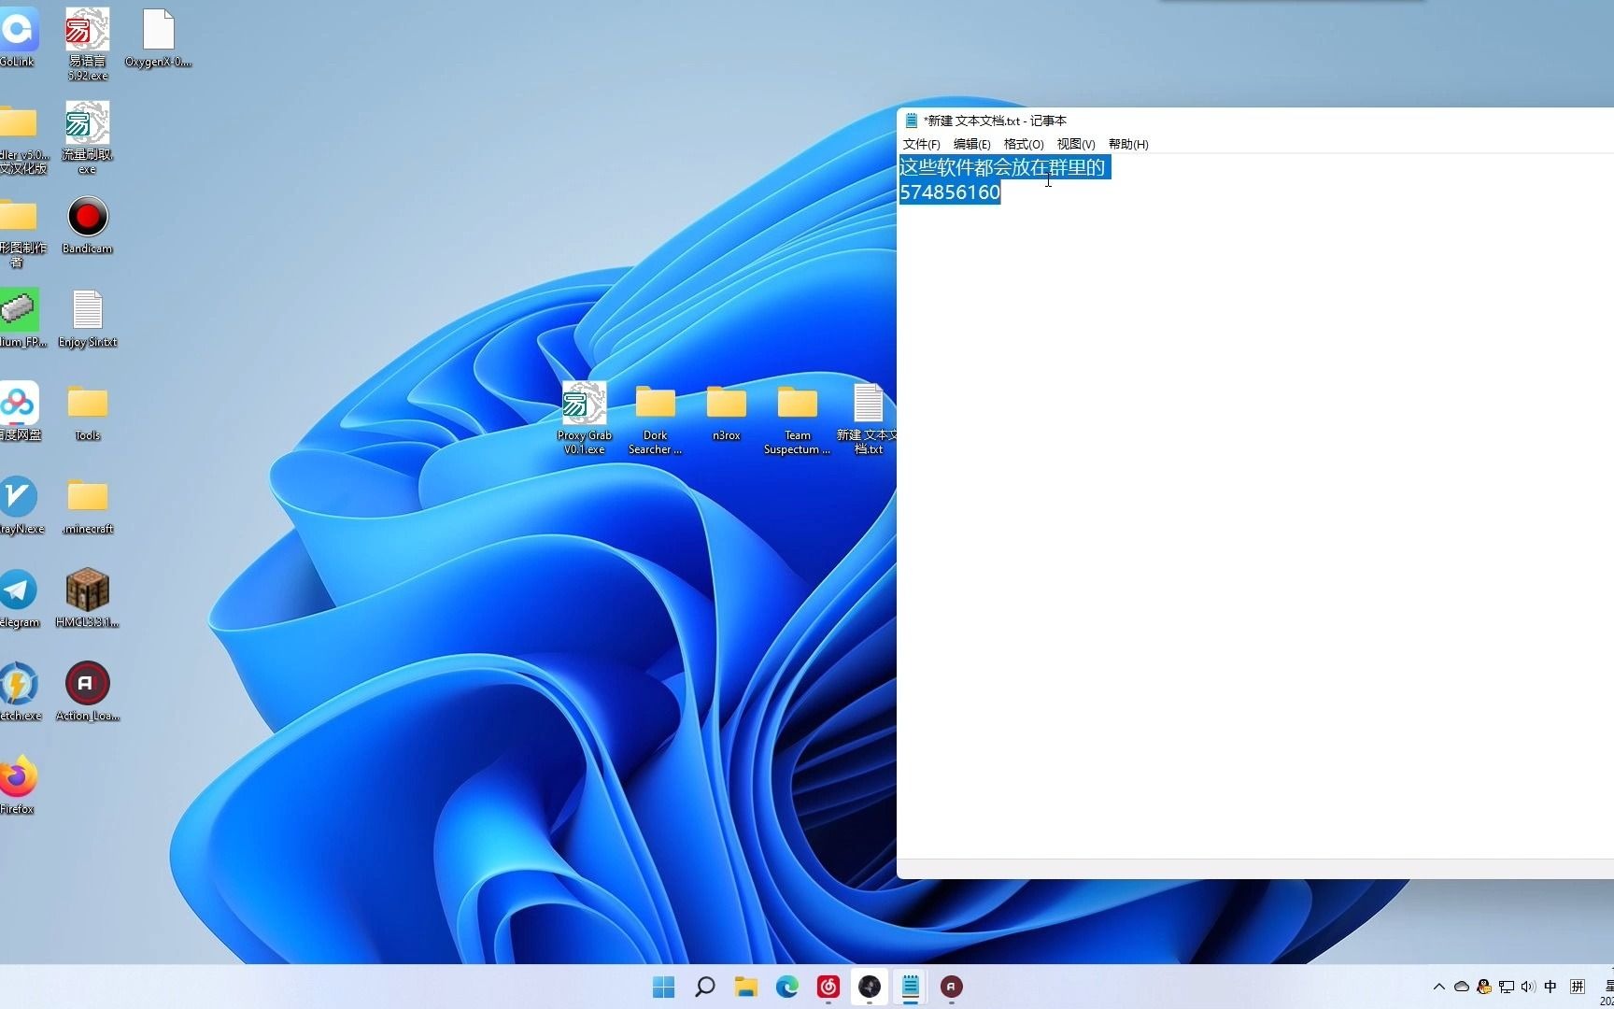This screenshot has width=1614, height=1009.
Task: Click the selected text line 574856160
Action: pyautogui.click(x=950, y=192)
